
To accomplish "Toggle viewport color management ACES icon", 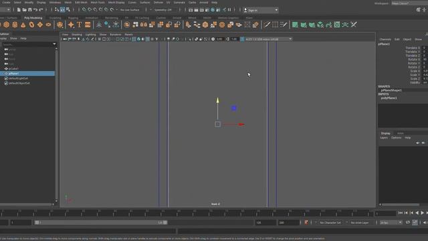I will pos(242,39).
